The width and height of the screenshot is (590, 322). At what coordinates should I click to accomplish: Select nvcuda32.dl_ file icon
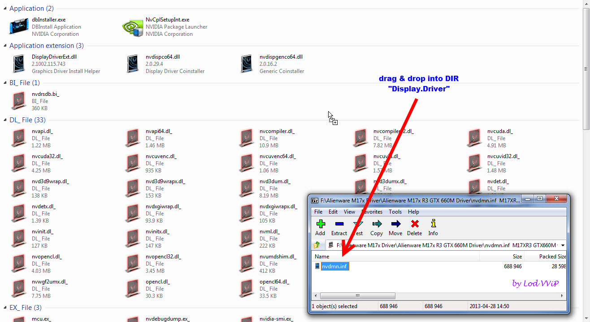[19, 163]
